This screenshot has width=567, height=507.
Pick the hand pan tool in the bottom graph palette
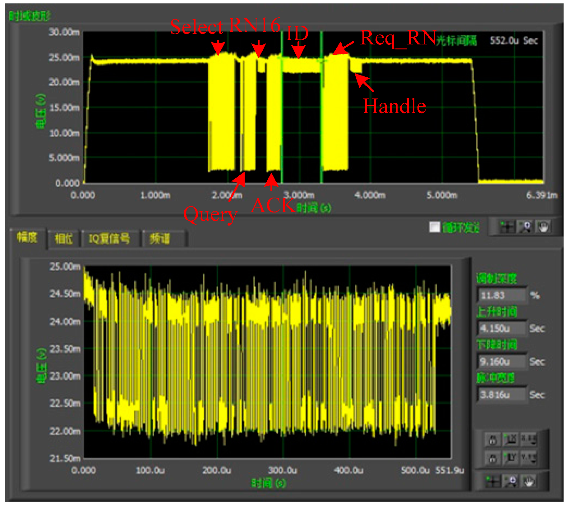(x=529, y=482)
